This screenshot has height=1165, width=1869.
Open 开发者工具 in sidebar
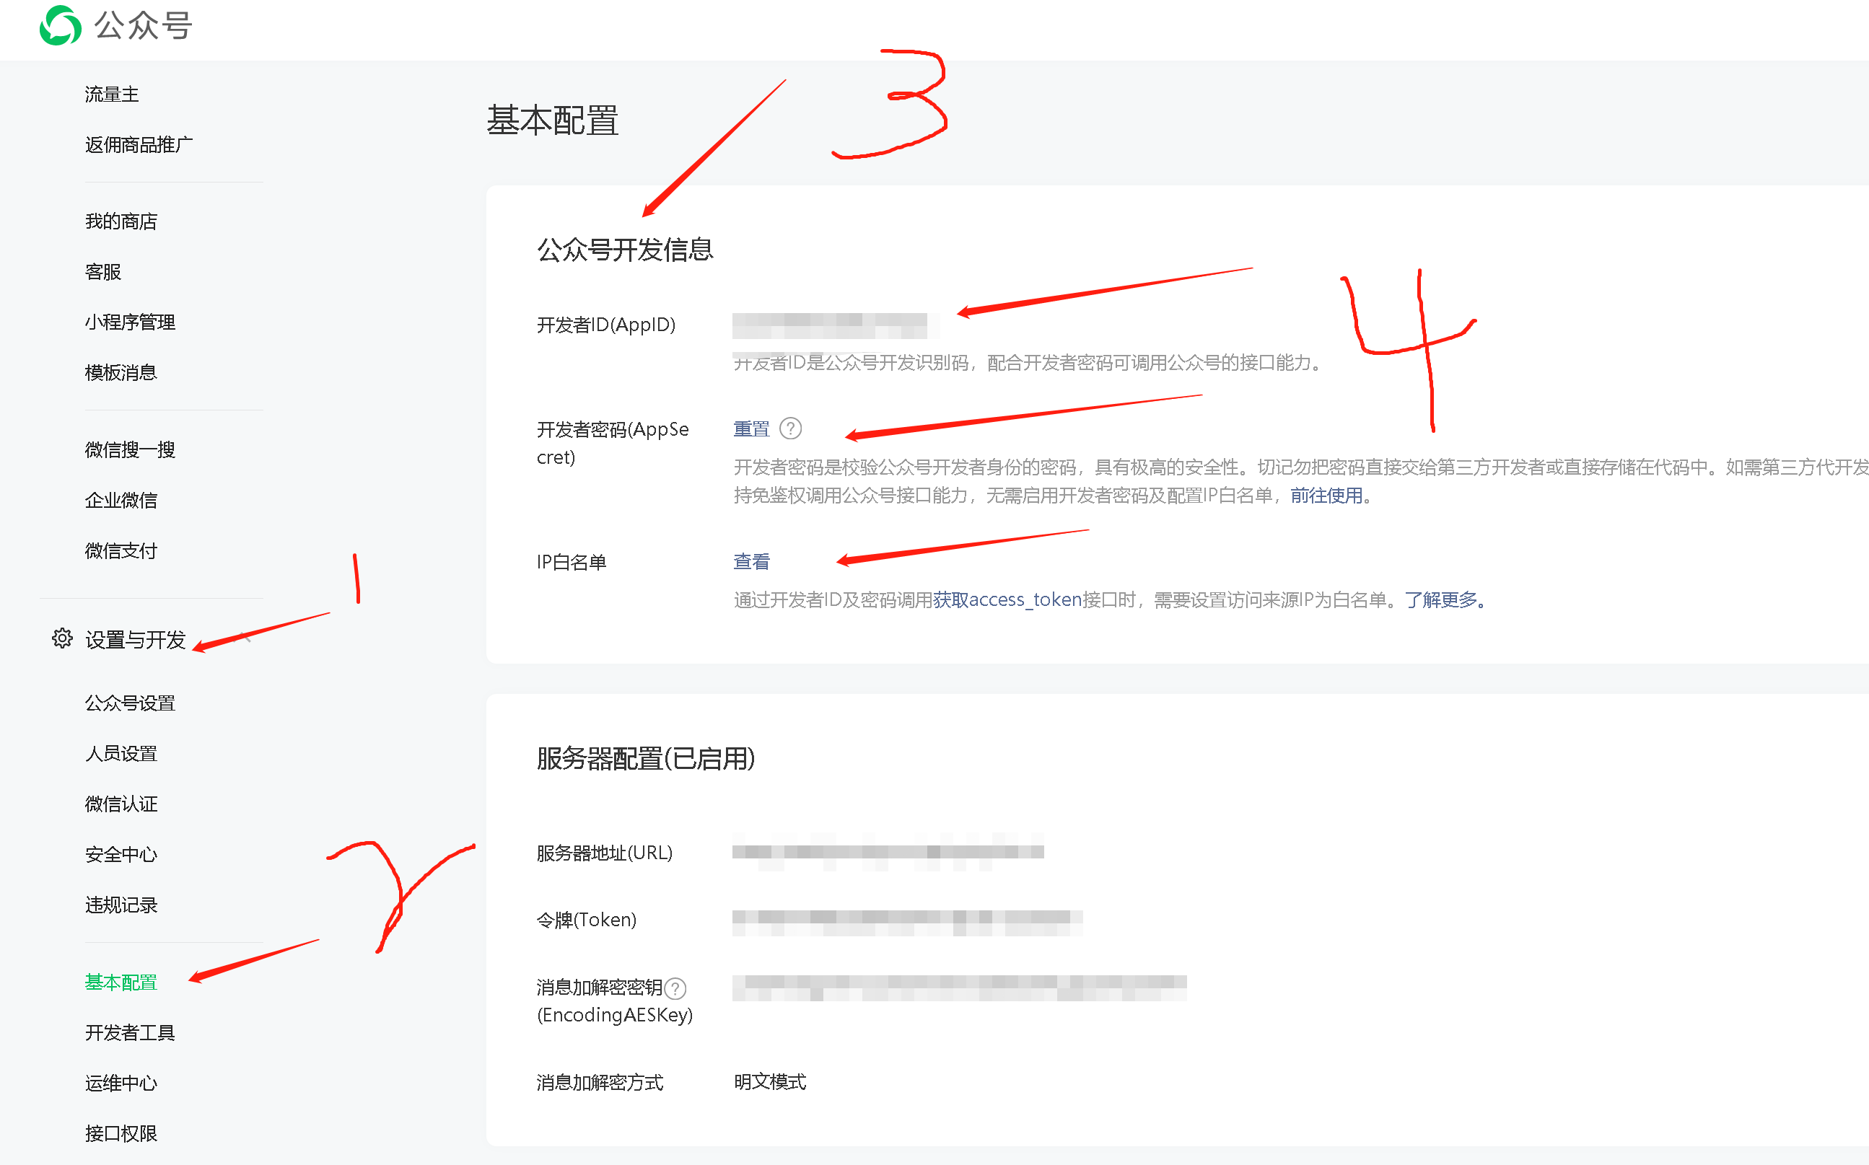tap(130, 1032)
